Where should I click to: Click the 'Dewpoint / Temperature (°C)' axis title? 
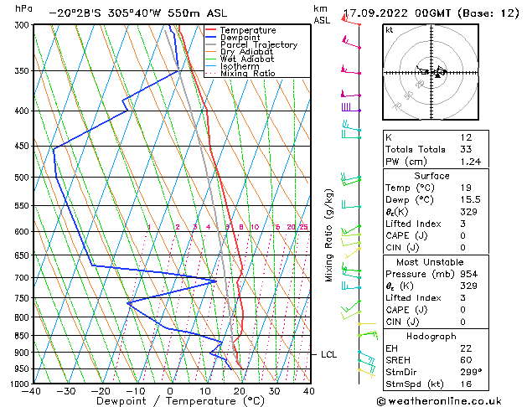click(x=181, y=401)
